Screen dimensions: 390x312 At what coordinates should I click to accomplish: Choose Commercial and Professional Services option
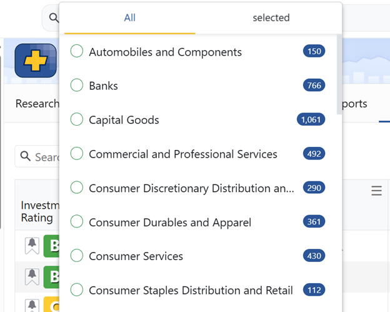click(182, 154)
